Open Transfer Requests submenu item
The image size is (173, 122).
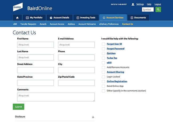[x=28, y=24]
